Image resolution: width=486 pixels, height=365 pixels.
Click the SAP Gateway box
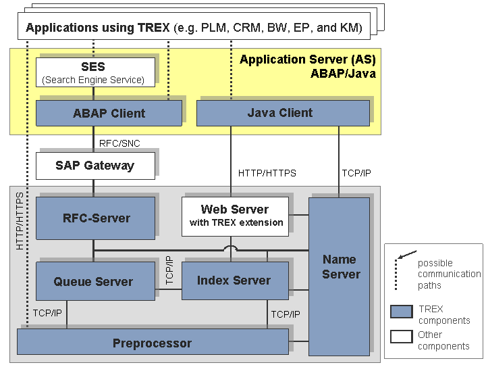pos(95,166)
